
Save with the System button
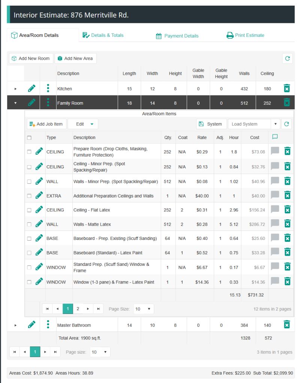click(211, 124)
